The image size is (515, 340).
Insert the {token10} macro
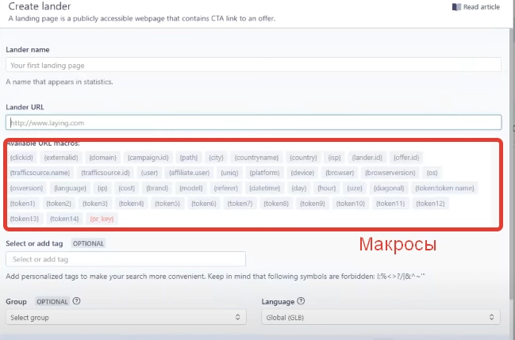[351, 204]
